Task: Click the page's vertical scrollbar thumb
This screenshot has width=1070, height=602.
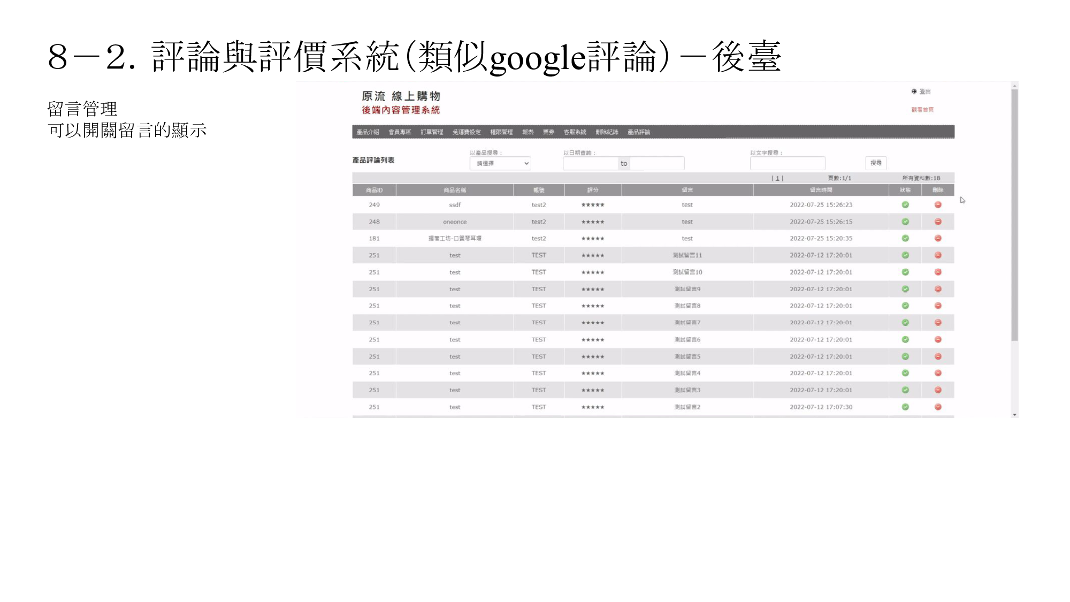Action: click(x=1014, y=214)
